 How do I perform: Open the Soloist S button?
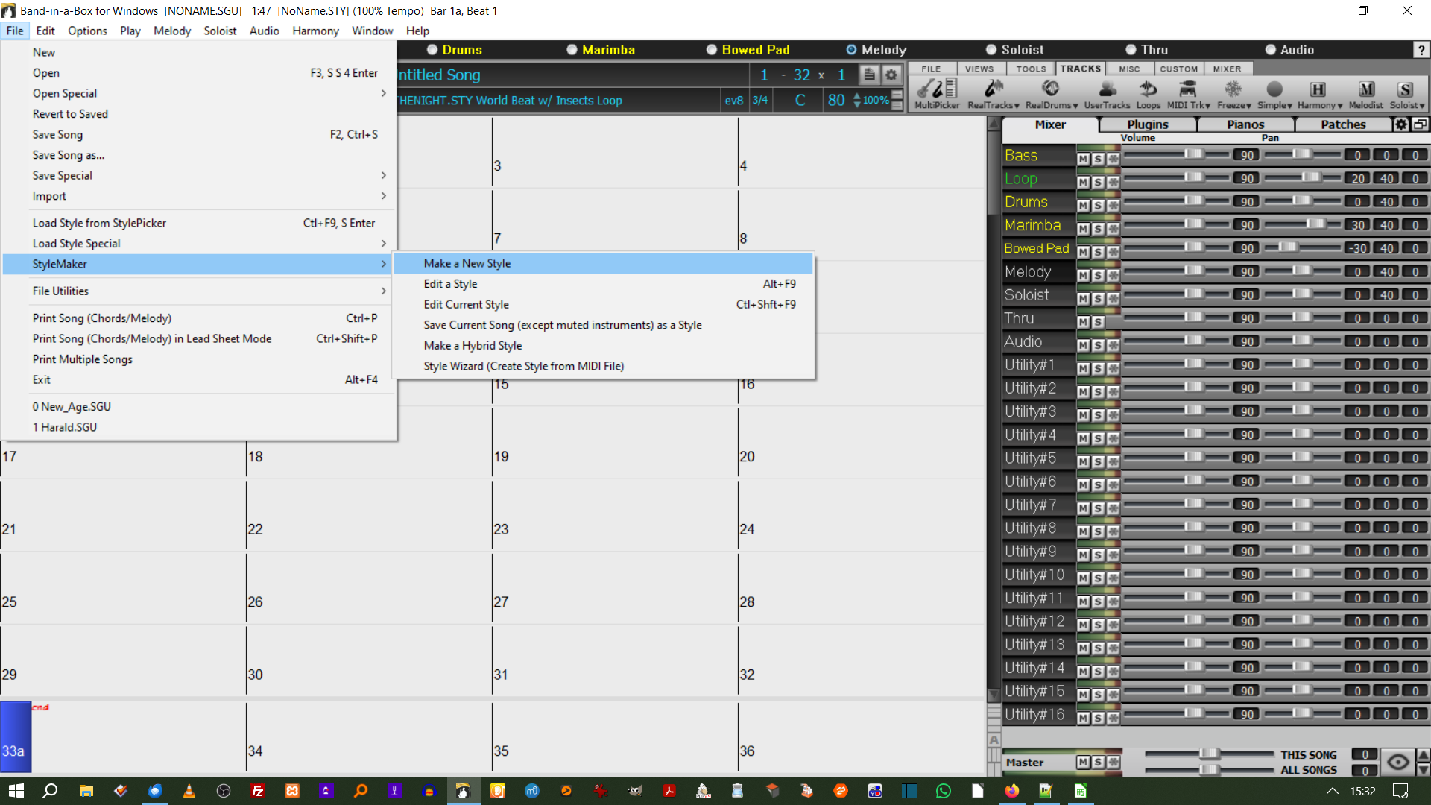point(1406,94)
